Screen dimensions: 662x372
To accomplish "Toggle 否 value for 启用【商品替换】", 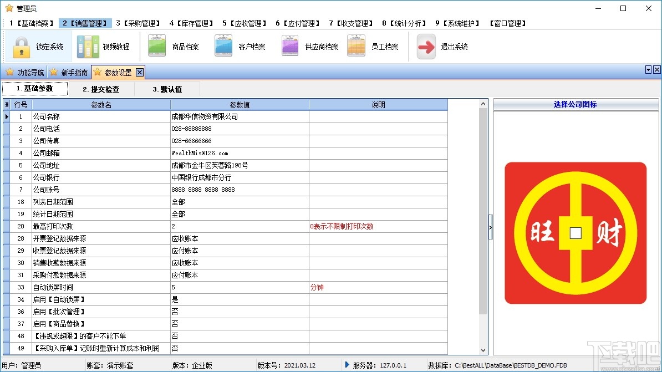I will pyautogui.click(x=240, y=324).
